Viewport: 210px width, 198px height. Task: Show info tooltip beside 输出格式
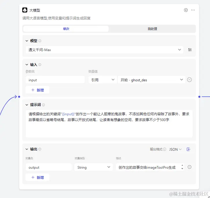point(165,149)
